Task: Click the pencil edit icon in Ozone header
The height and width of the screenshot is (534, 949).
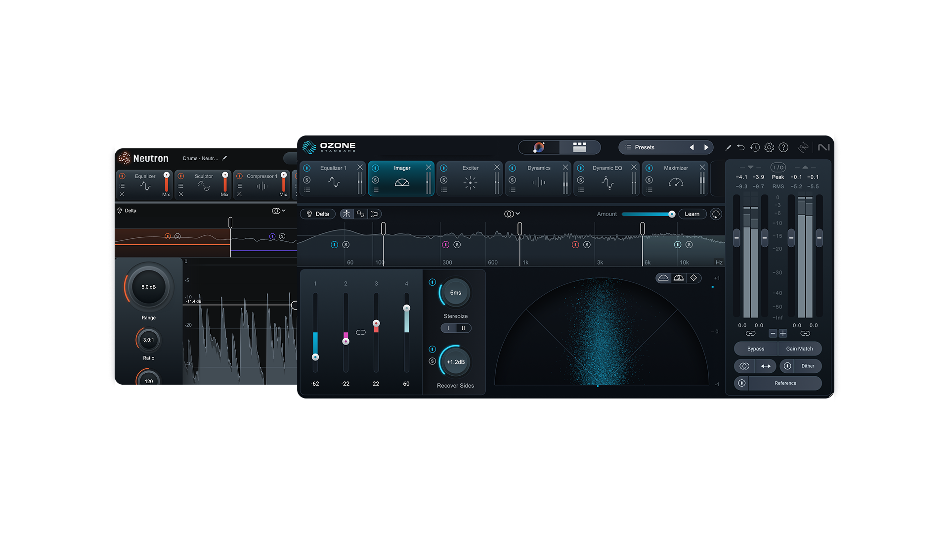Action: tap(728, 147)
